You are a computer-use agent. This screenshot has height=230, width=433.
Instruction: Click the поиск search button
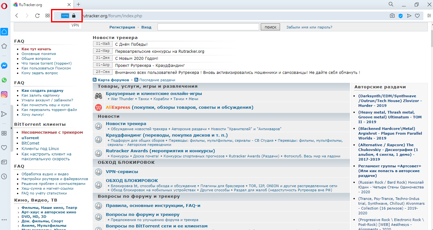pyautogui.click(x=270, y=27)
